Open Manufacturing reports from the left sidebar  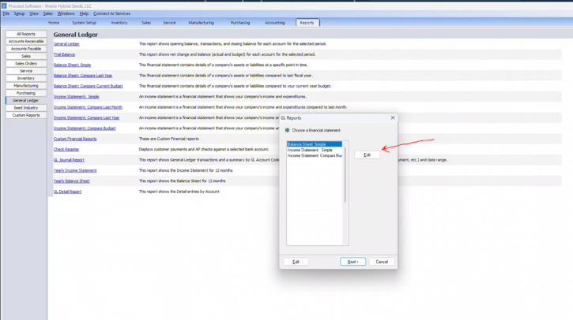(x=26, y=86)
